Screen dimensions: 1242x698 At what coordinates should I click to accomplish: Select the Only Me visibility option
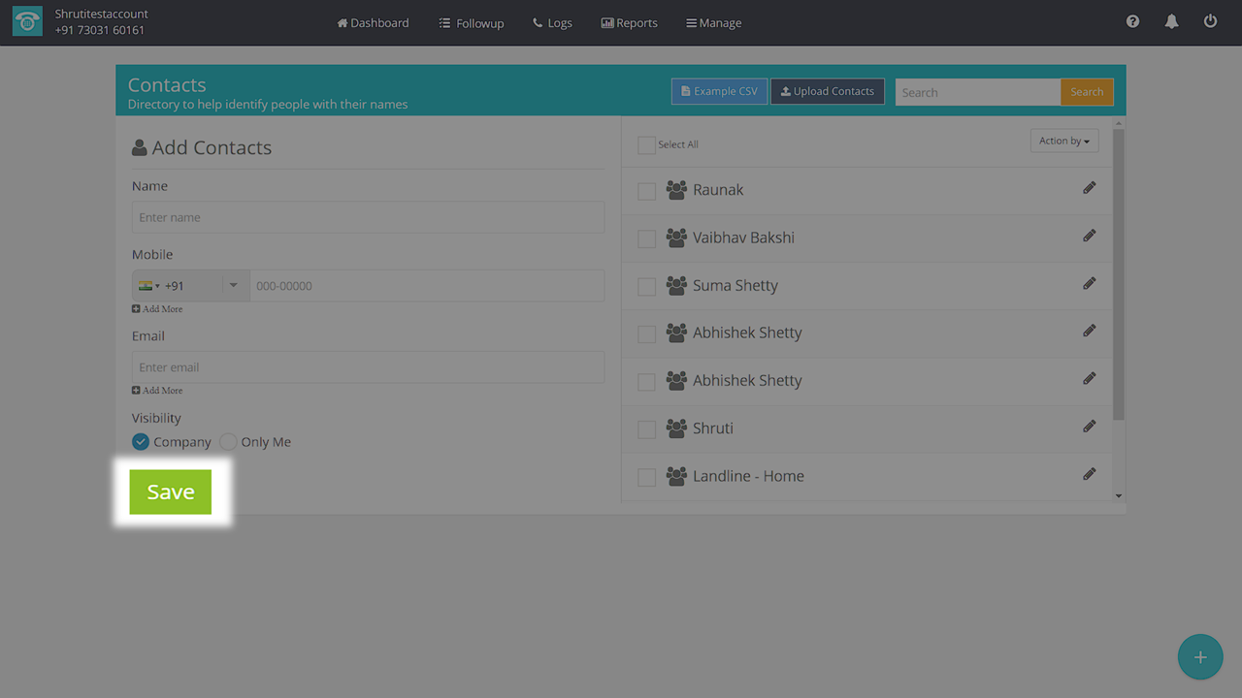[x=228, y=442]
